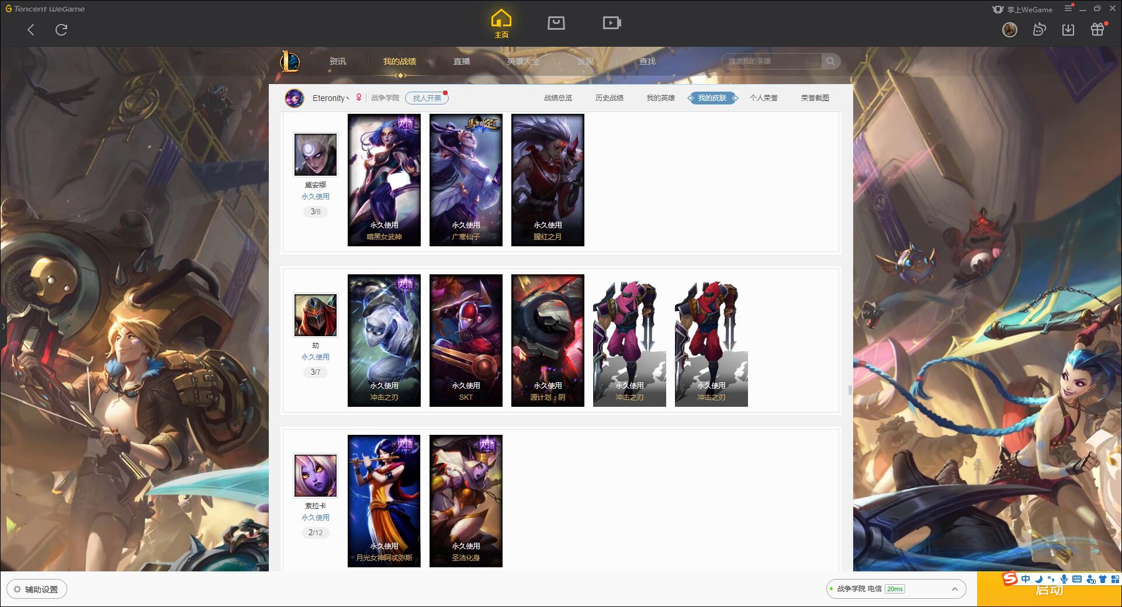The height and width of the screenshot is (607, 1122).
Task: Focus the 搜索我的英雄 search field
Action: (773, 61)
